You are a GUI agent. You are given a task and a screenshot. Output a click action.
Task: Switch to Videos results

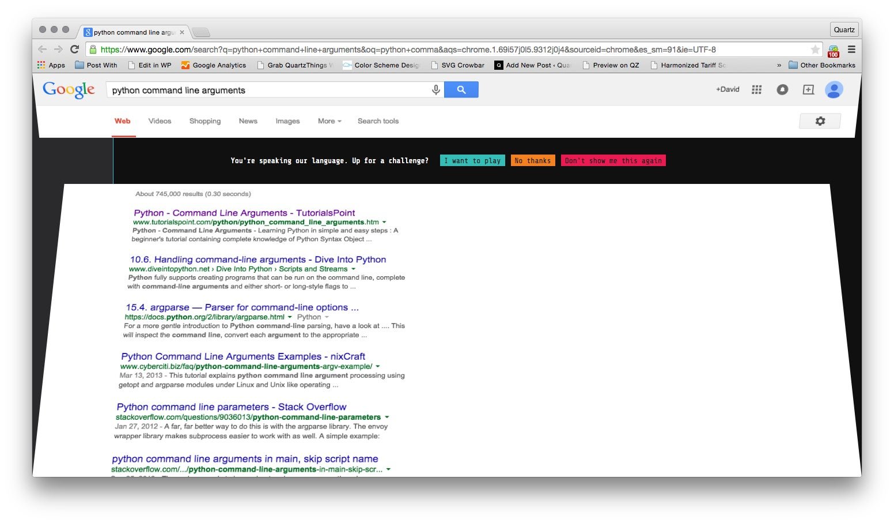160,121
